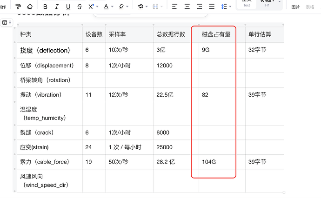Apply the font color A icon
The image size is (321, 198).
106,7
